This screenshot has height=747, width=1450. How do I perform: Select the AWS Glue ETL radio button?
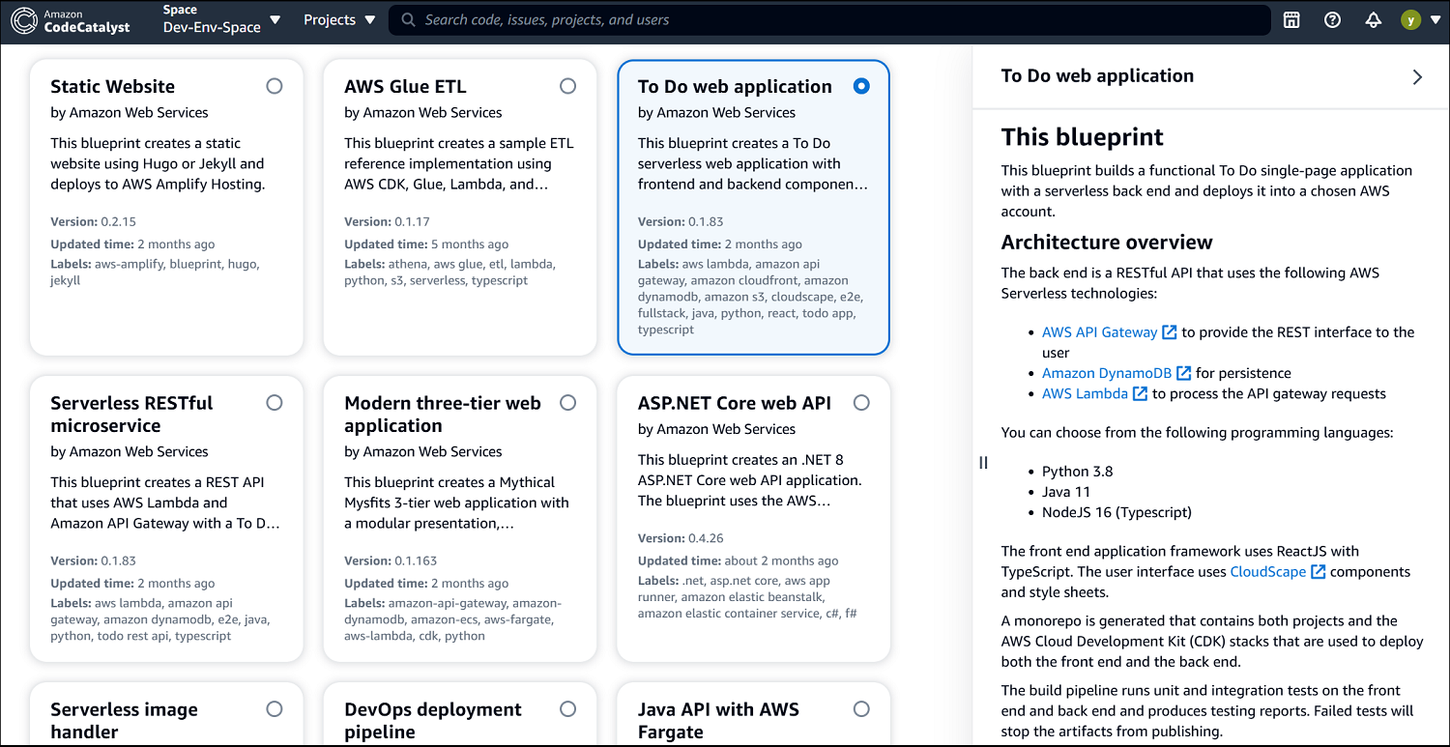coord(567,86)
